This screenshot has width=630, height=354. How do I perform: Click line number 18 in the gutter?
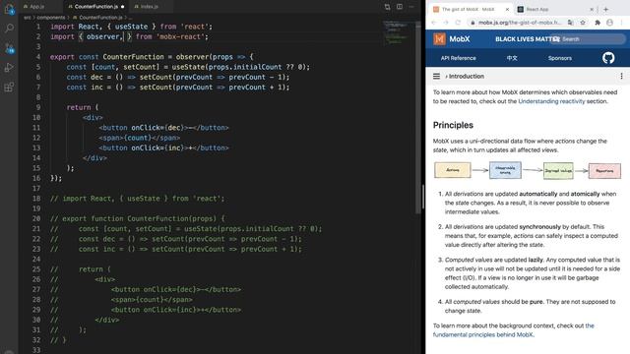(x=36, y=199)
